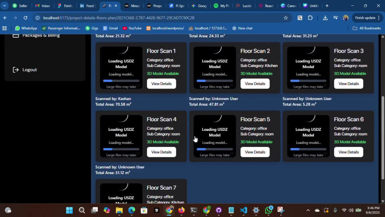Open the tab search dropdown arrow
385x217 pixels.
pyautogui.click(x=4, y=6)
